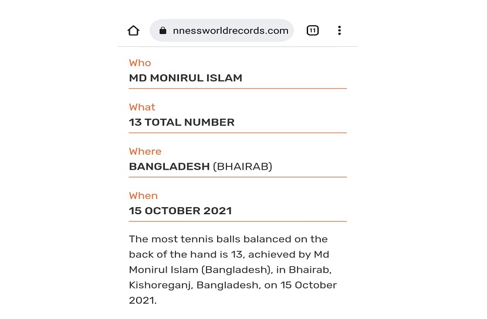Tap the browser Home icon
Viewport: 487px width, 319px height.
[x=134, y=30]
